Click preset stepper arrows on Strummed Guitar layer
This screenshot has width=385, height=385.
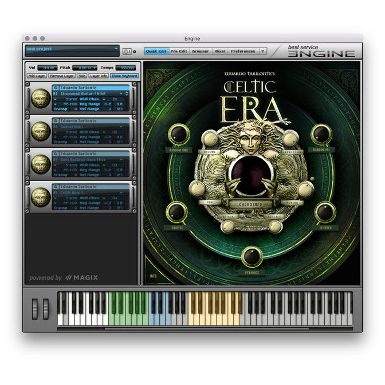(127, 94)
